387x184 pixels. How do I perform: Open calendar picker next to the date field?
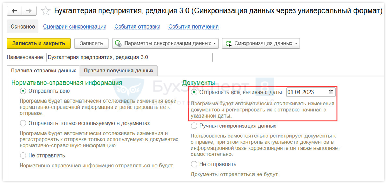point(331,93)
